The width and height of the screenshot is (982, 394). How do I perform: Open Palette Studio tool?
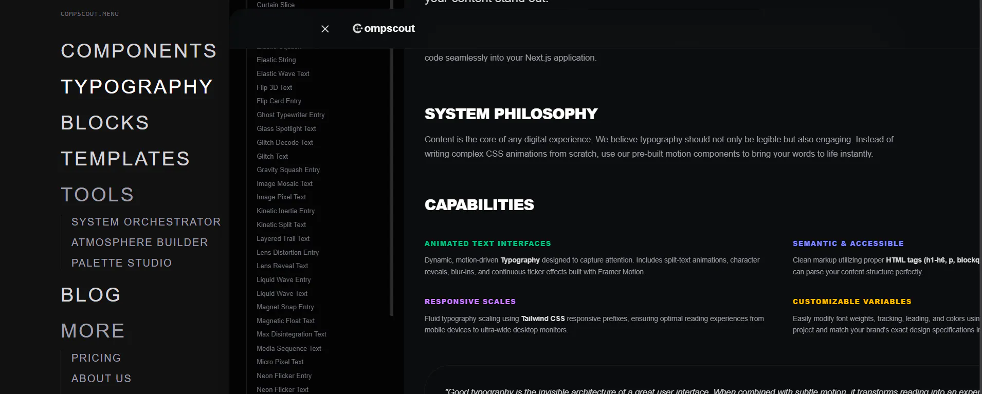coord(122,263)
